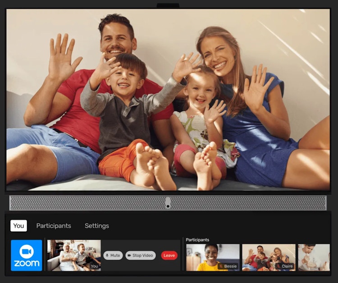This screenshot has height=283, width=338.
Task: Select Claire's participant thumbnail
Action: 269,257
